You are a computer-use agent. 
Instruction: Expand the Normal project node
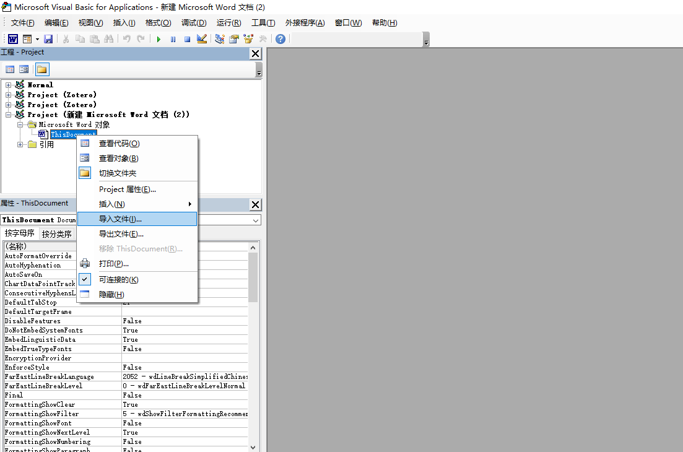8,85
